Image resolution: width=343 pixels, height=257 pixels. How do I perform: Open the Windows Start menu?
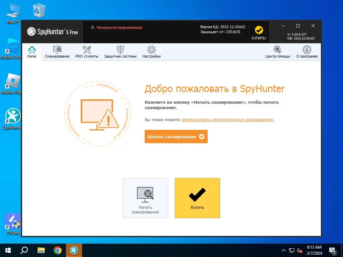(x=8, y=250)
